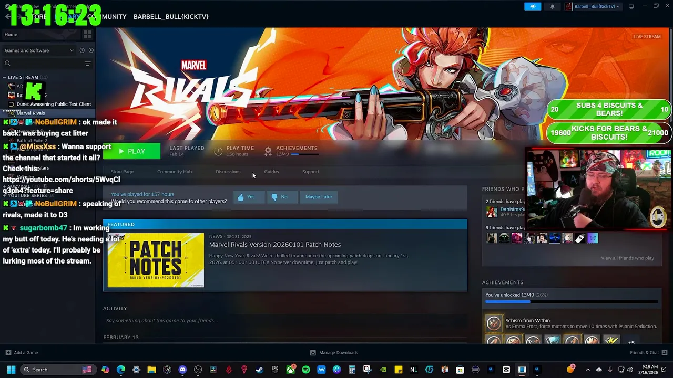The image size is (673, 378).
Task: Open the taskbar clock showing 9:19 AM
Action: 649,370
